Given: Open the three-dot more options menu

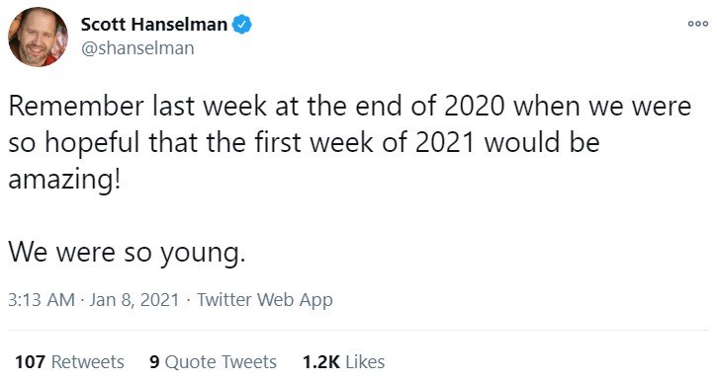Looking at the screenshot, I should coord(698,25).
